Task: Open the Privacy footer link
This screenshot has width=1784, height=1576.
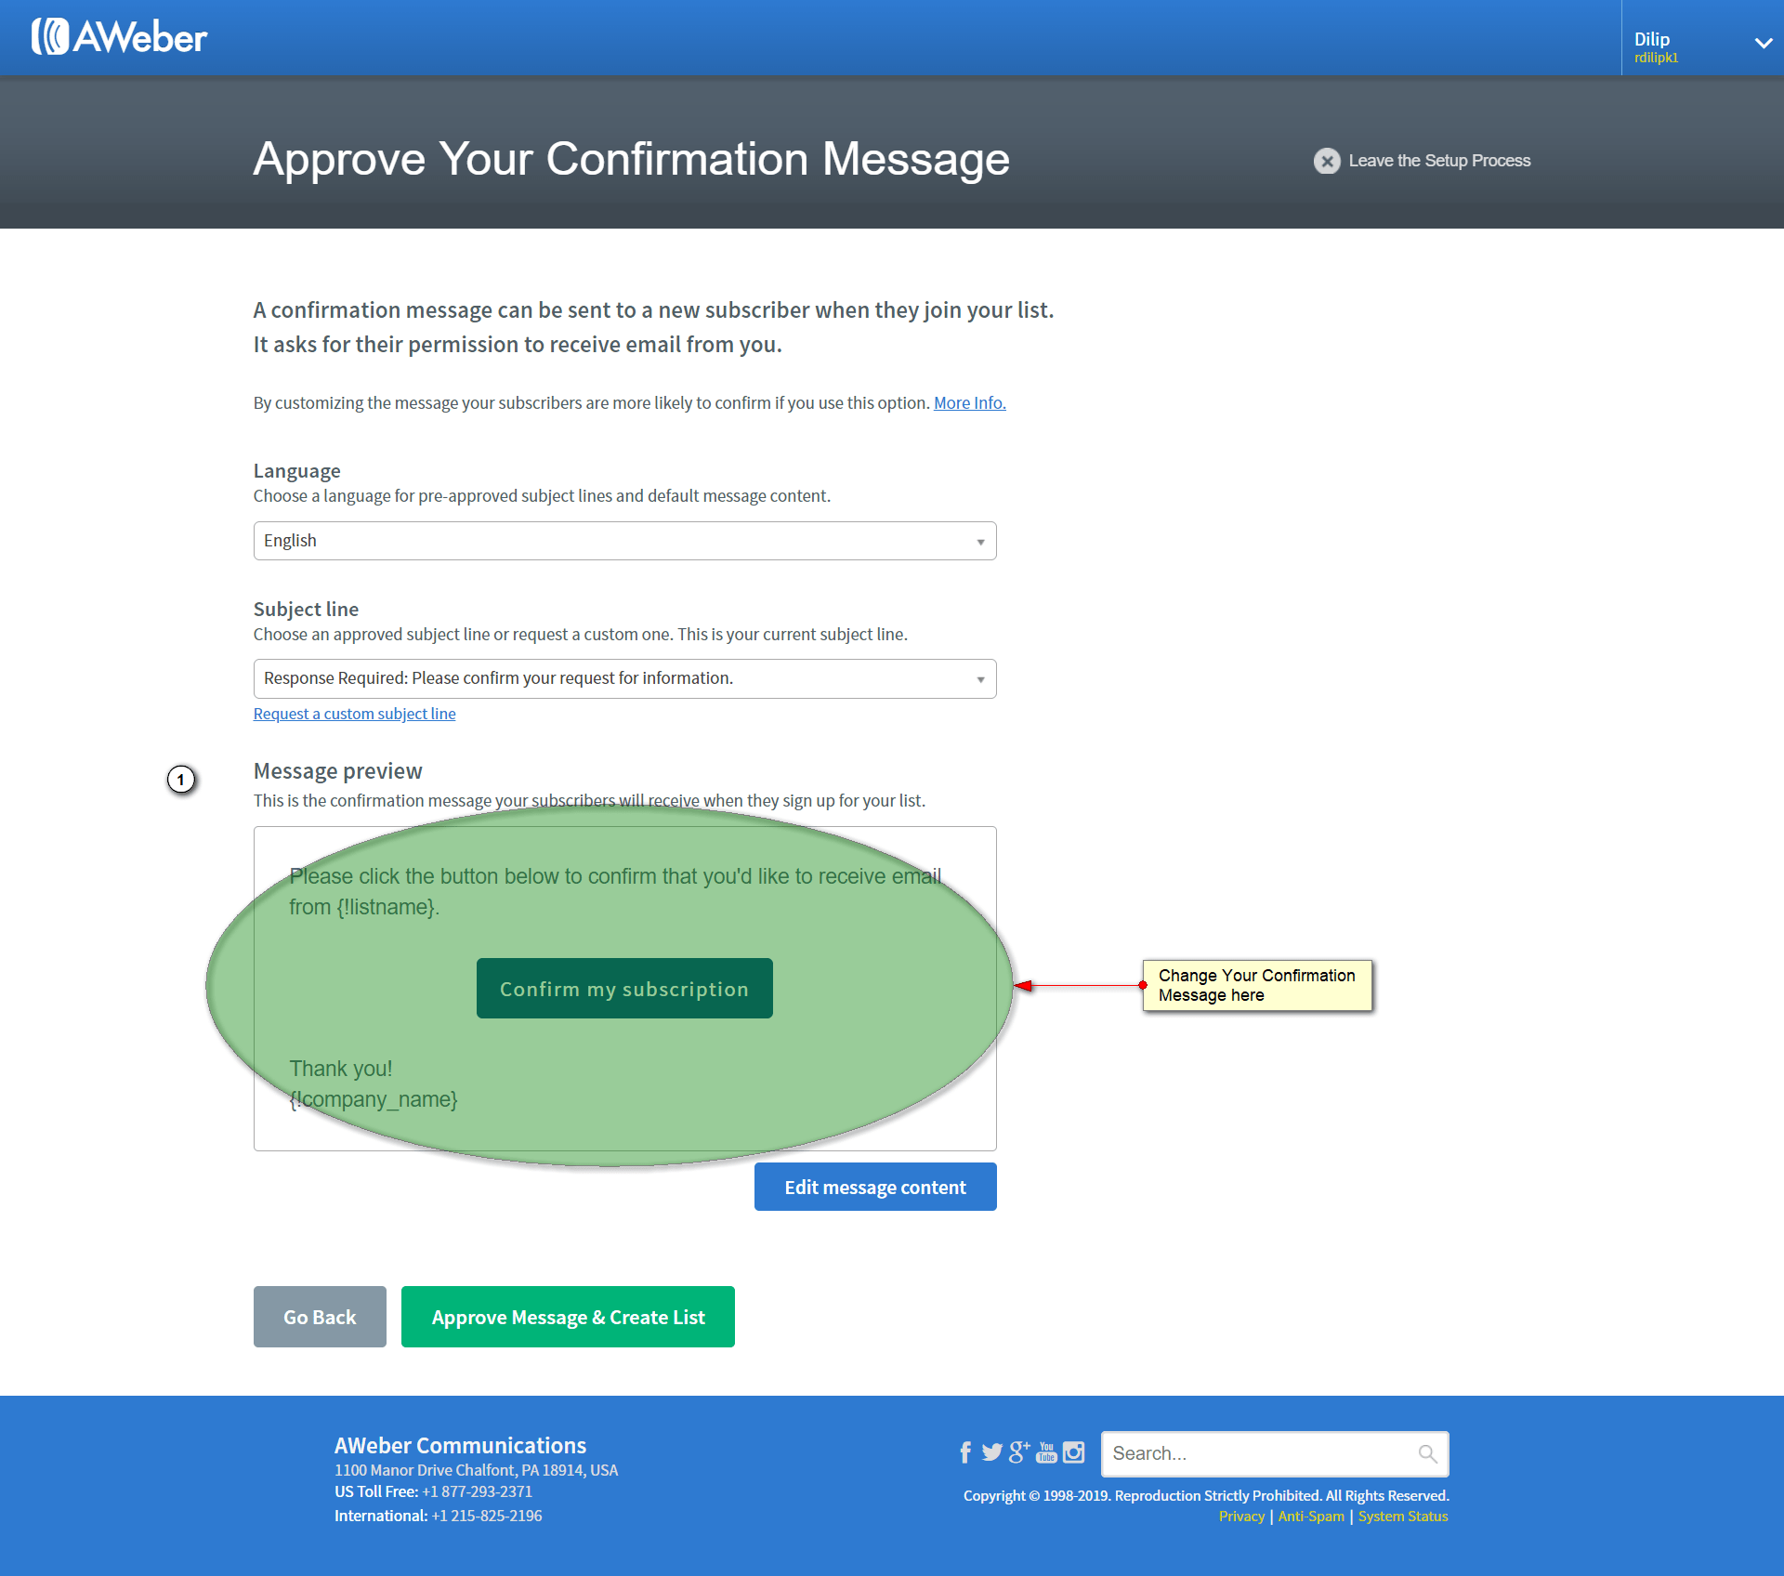Action: [x=1241, y=1517]
